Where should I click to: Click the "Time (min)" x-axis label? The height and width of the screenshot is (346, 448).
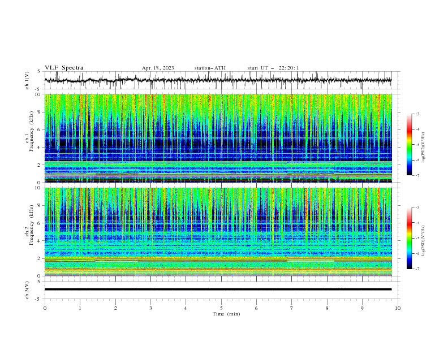point(226,314)
